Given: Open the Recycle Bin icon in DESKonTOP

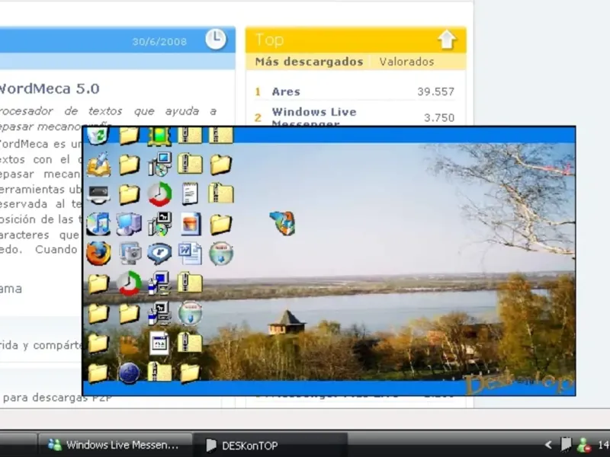Looking at the screenshot, I should (x=98, y=136).
